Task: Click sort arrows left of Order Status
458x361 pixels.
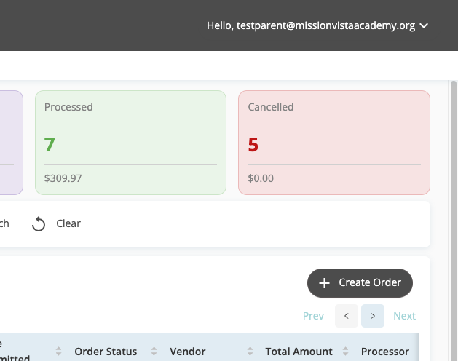Action: [58, 352]
